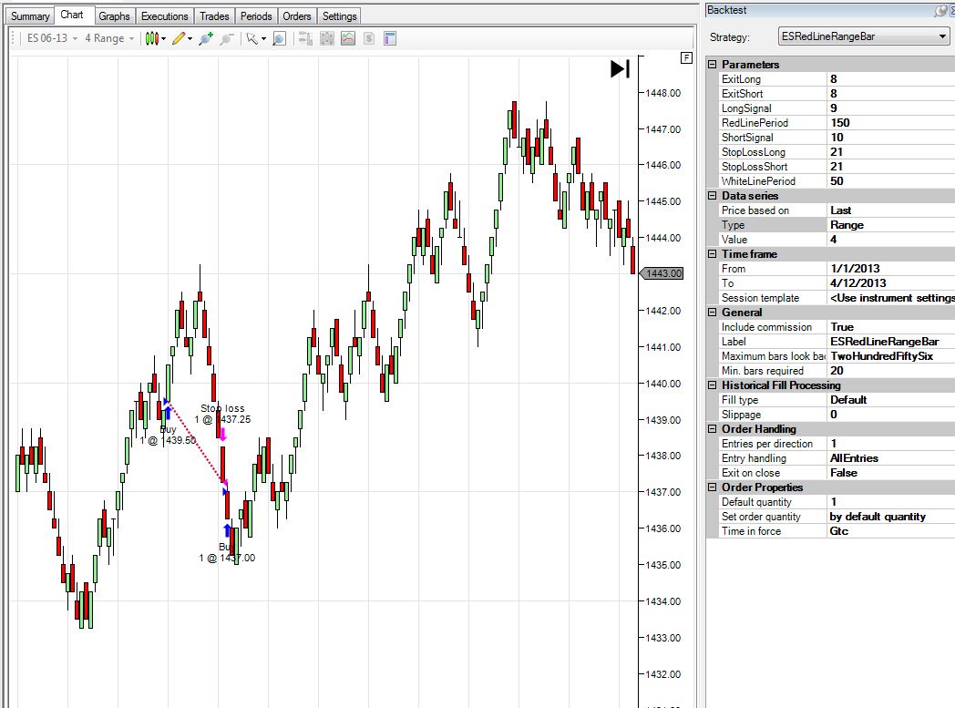Viewport: 955px width, 708px height.
Task: Select the WhiteLinePeriod value 50
Action: [x=890, y=181]
